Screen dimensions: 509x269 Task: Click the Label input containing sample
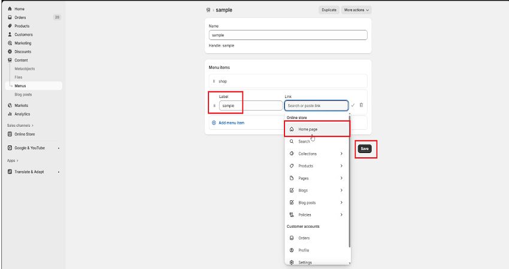click(x=250, y=106)
